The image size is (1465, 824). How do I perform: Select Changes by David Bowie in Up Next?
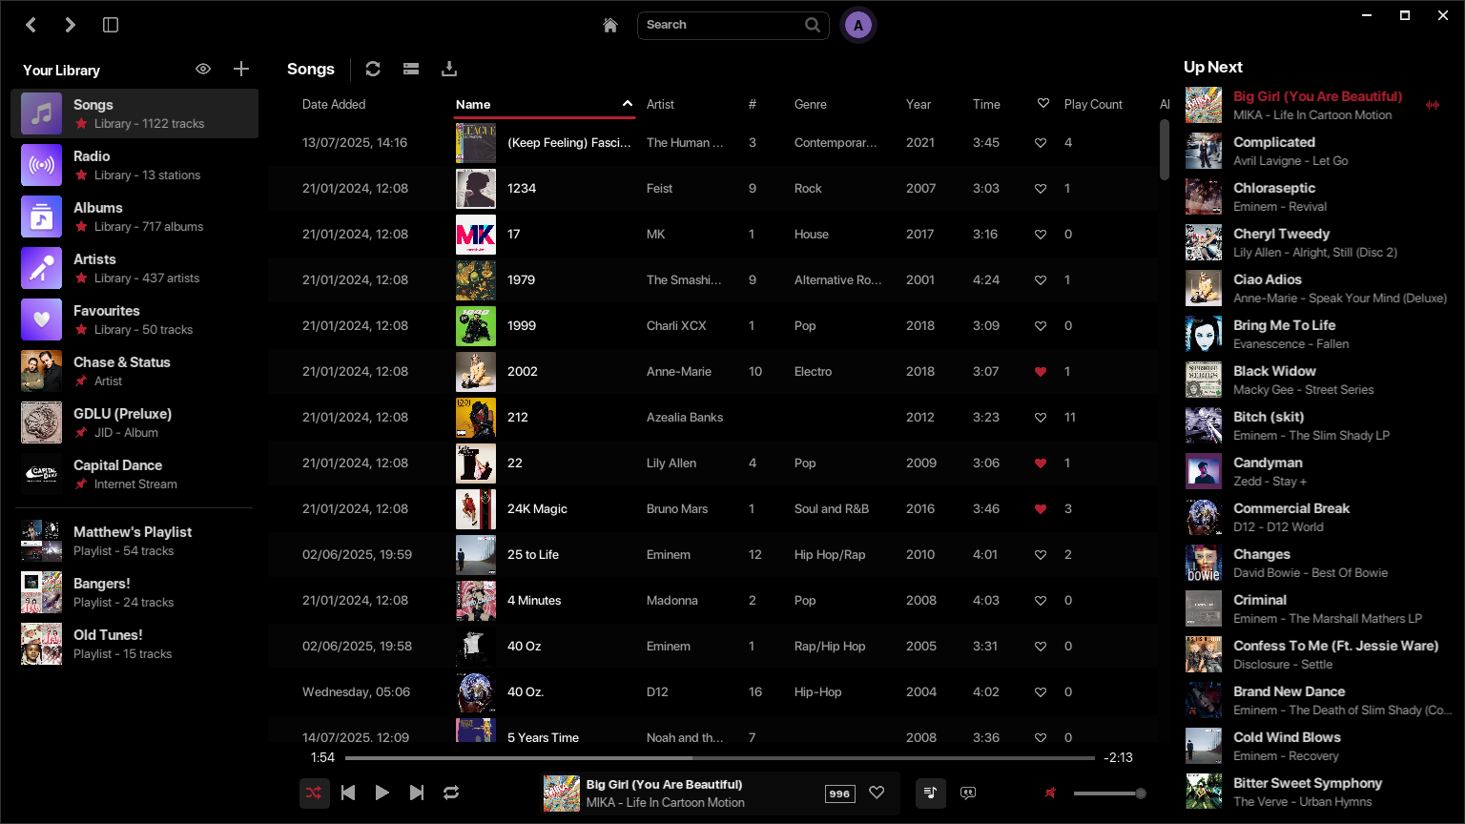[x=1317, y=563]
